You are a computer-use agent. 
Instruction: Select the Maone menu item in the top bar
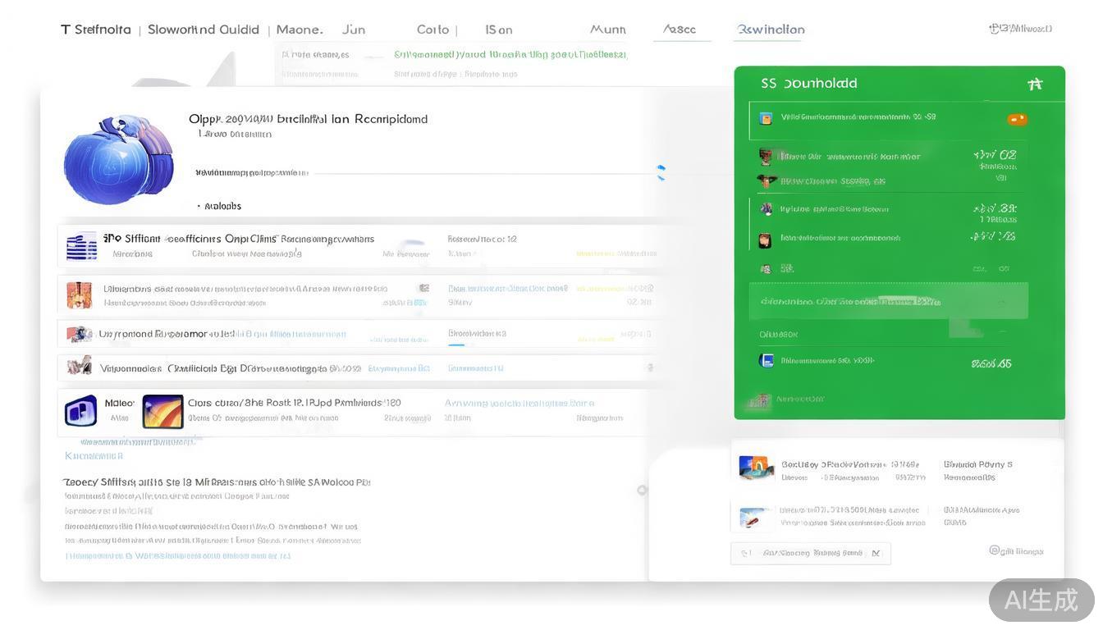click(x=300, y=29)
